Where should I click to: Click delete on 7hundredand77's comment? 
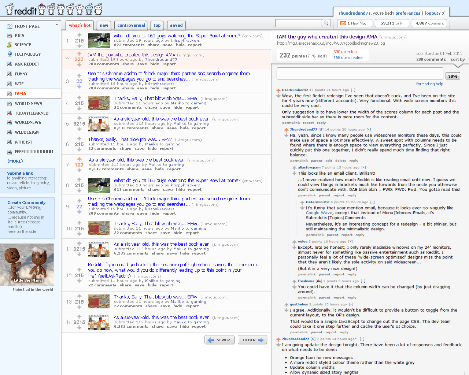341,161
